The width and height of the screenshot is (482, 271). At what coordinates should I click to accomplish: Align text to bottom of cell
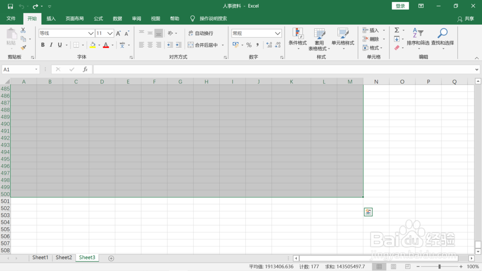pyautogui.click(x=159, y=33)
